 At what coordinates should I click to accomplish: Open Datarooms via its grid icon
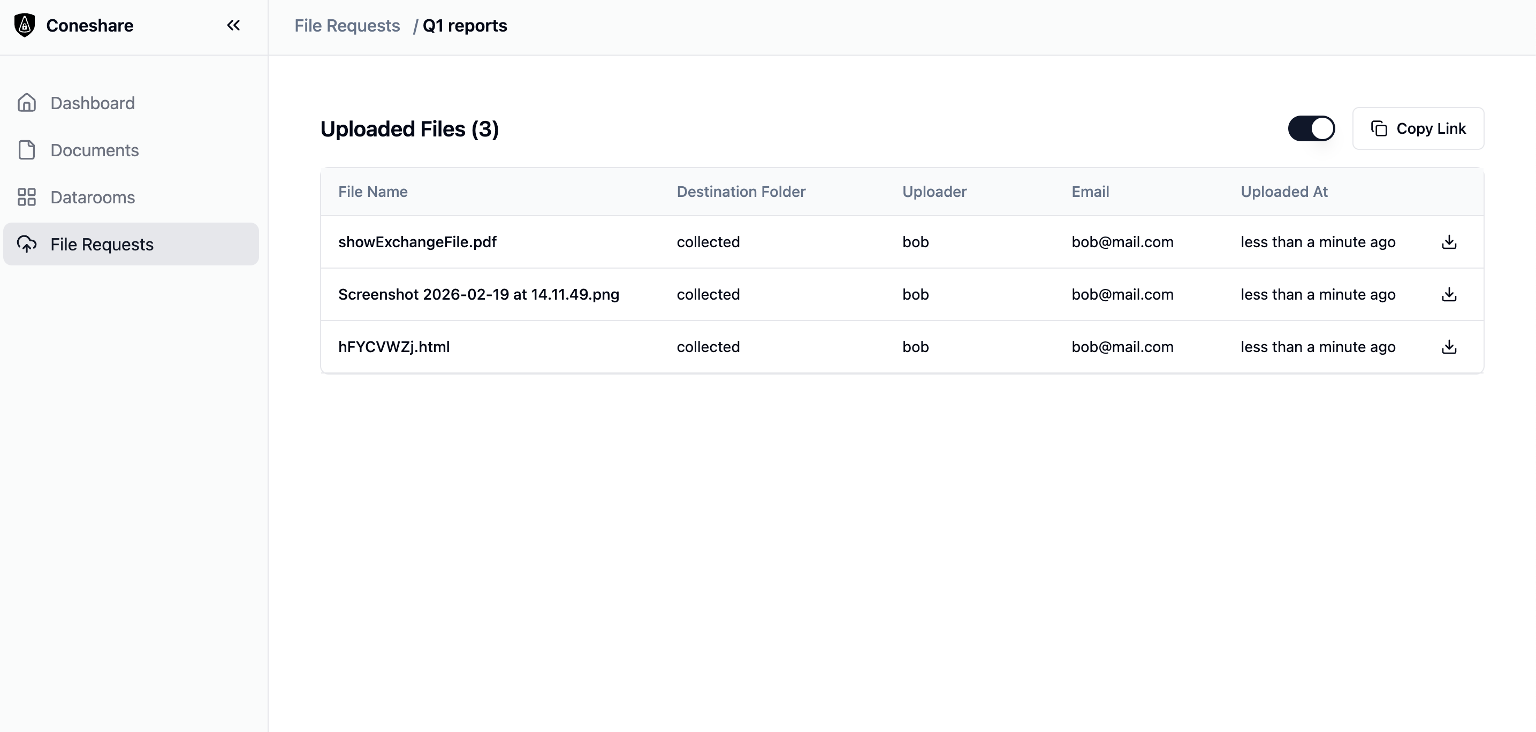[x=26, y=197]
